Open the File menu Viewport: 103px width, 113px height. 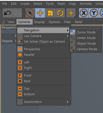coord(4,4)
